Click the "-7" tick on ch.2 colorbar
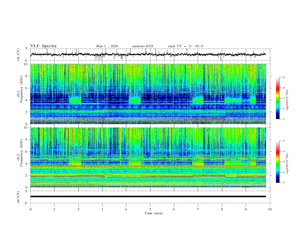The height and width of the screenshot is (235, 304). pos(283,183)
